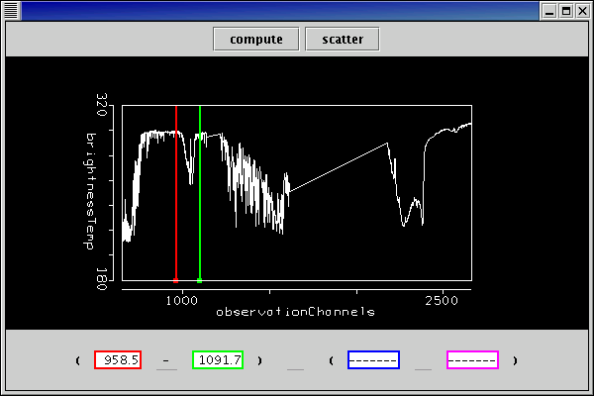Click the 2500 tick label on x-axis

442,301
